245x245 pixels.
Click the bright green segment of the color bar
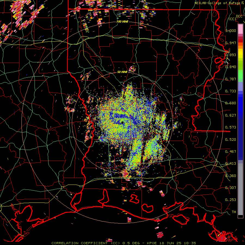pyautogui.click(x=240, y=74)
